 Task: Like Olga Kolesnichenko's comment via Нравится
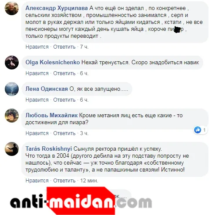point(37,73)
